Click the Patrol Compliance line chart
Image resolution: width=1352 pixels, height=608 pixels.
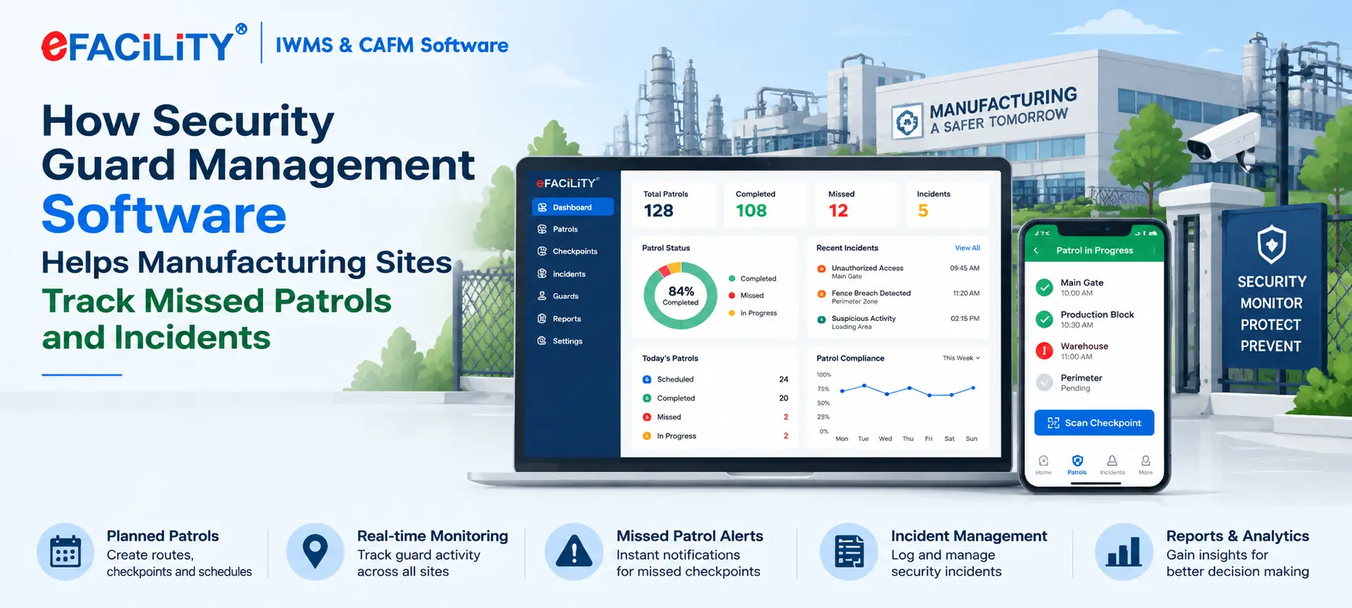click(x=907, y=391)
